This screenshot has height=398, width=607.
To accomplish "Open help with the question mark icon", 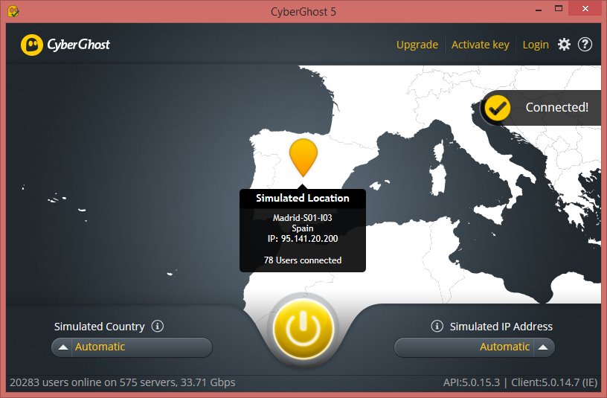I will tap(585, 45).
